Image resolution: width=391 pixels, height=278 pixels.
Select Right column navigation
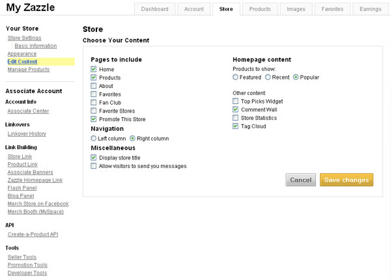(x=132, y=138)
